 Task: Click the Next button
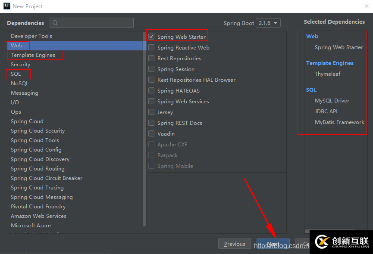coord(273,244)
